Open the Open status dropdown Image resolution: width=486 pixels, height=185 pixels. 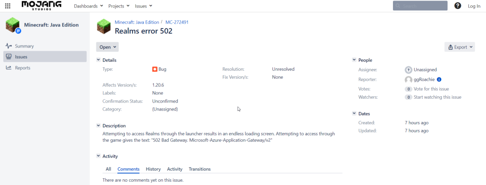tap(107, 47)
